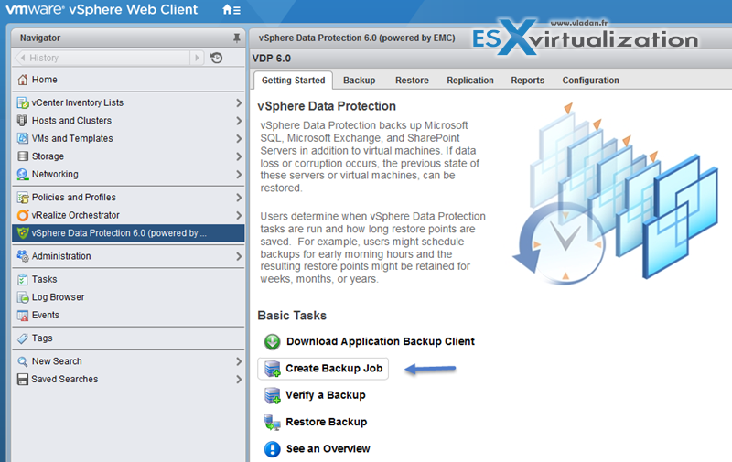
Task: Open the Replication tab
Action: (470, 81)
